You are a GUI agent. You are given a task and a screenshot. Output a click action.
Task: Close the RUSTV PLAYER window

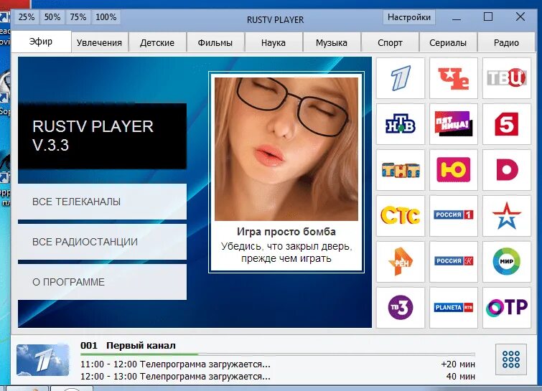tap(520, 17)
